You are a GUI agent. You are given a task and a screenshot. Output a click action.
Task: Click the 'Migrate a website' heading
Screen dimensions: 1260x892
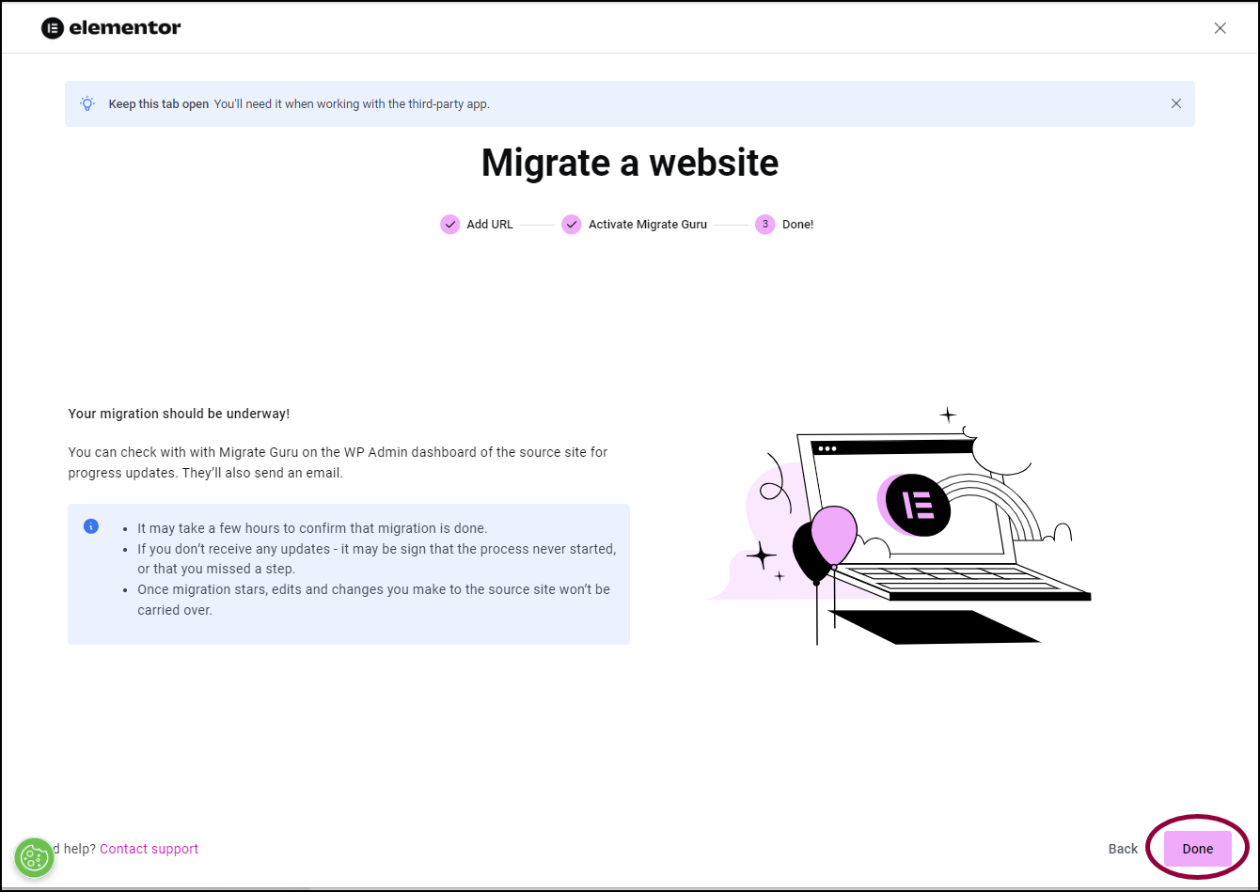pyautogui.click(x=630, y=163)
